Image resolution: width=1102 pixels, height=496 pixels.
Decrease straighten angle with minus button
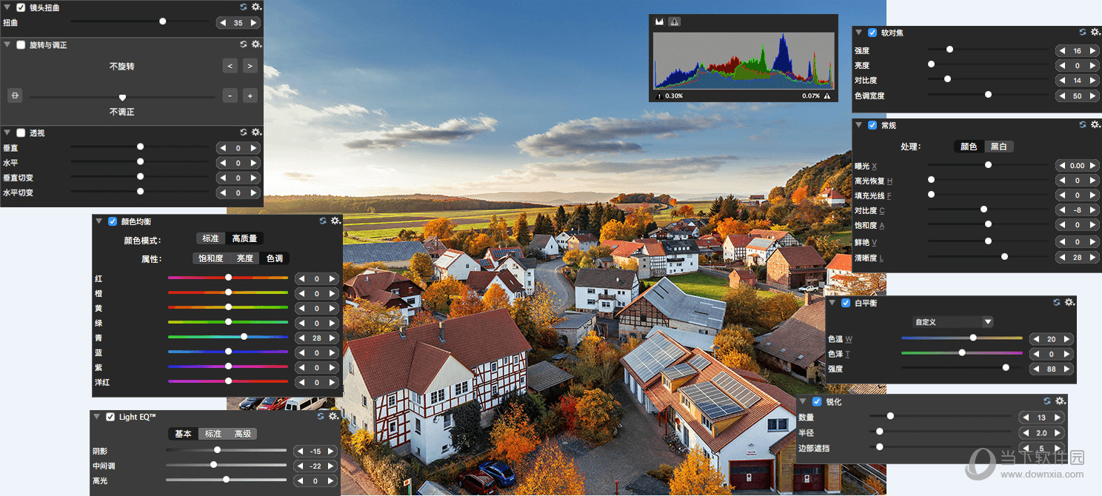(230, 95)
